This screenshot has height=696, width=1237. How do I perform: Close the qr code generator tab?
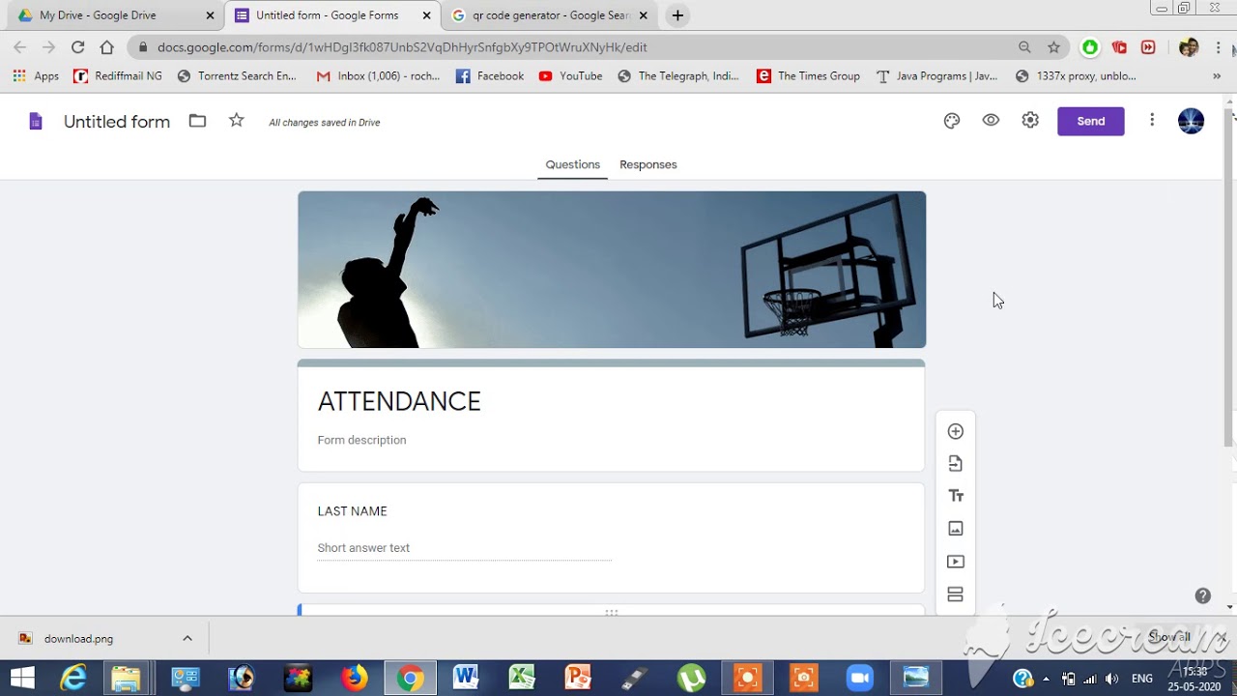[644, 15]
